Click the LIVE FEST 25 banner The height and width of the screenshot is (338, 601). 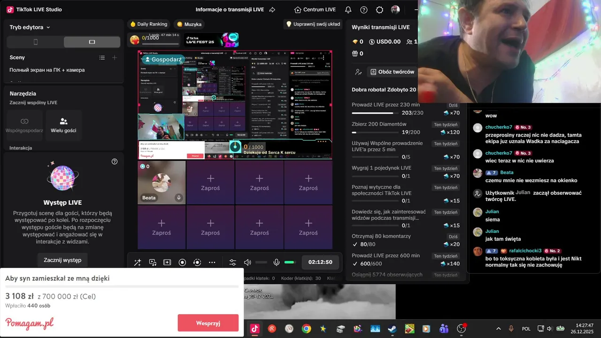pyautogui.click(x=212, y=40)
